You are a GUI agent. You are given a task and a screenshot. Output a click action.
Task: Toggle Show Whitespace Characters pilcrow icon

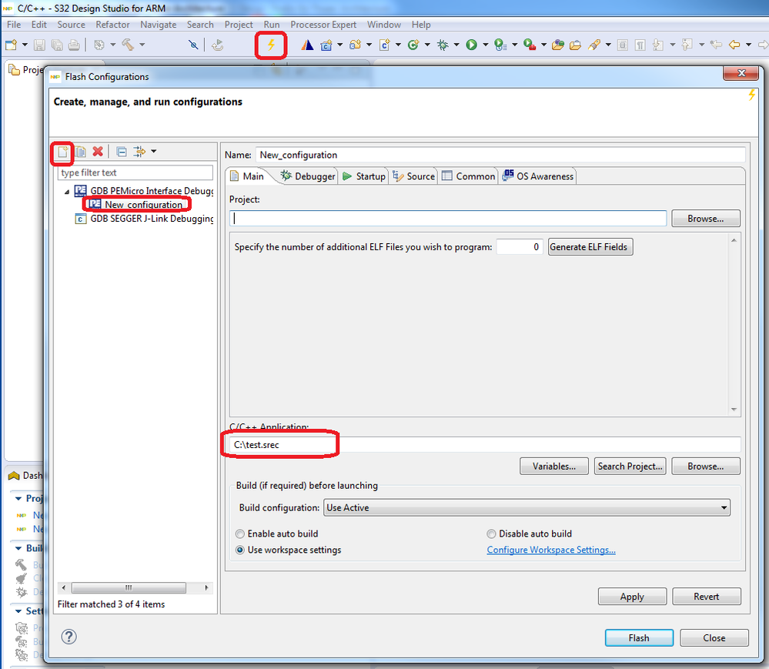(640, 45)
